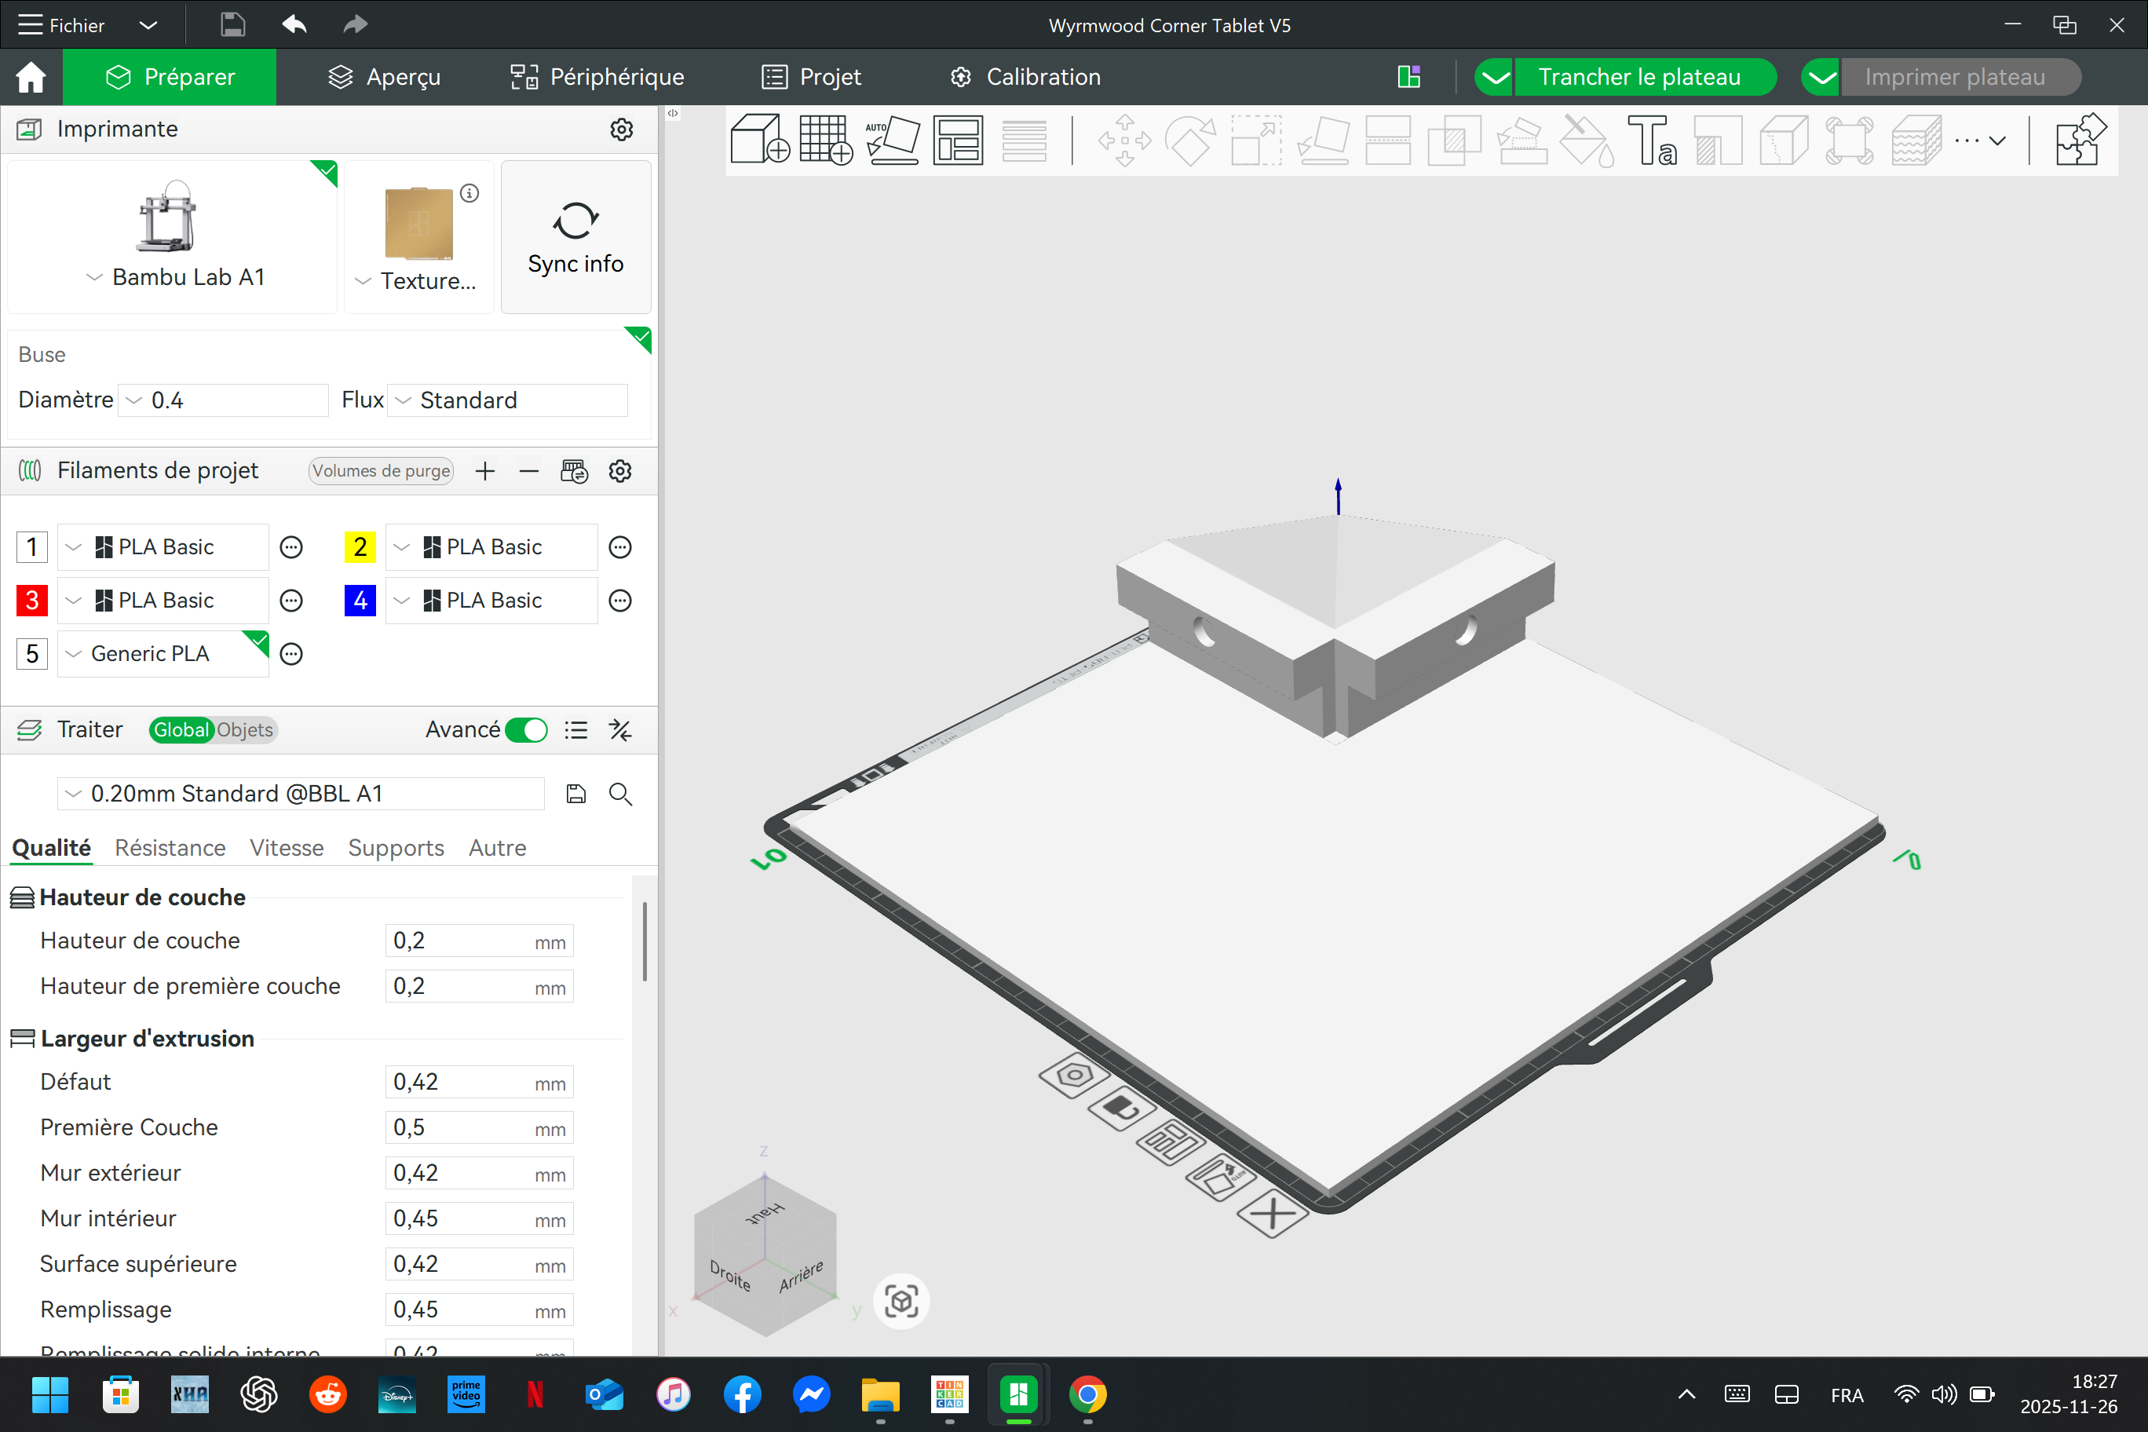Open Chrome from the taskbar
Image resolution: width=2148 pixels, height=1432 pixels.
pyautogui.click(x=1087, y=1394)
